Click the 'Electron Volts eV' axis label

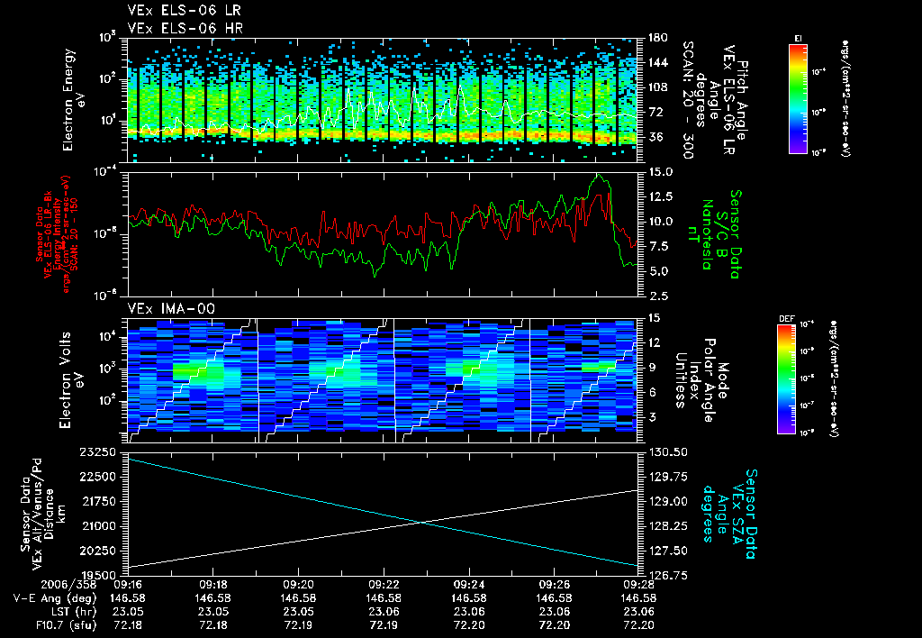70,380
